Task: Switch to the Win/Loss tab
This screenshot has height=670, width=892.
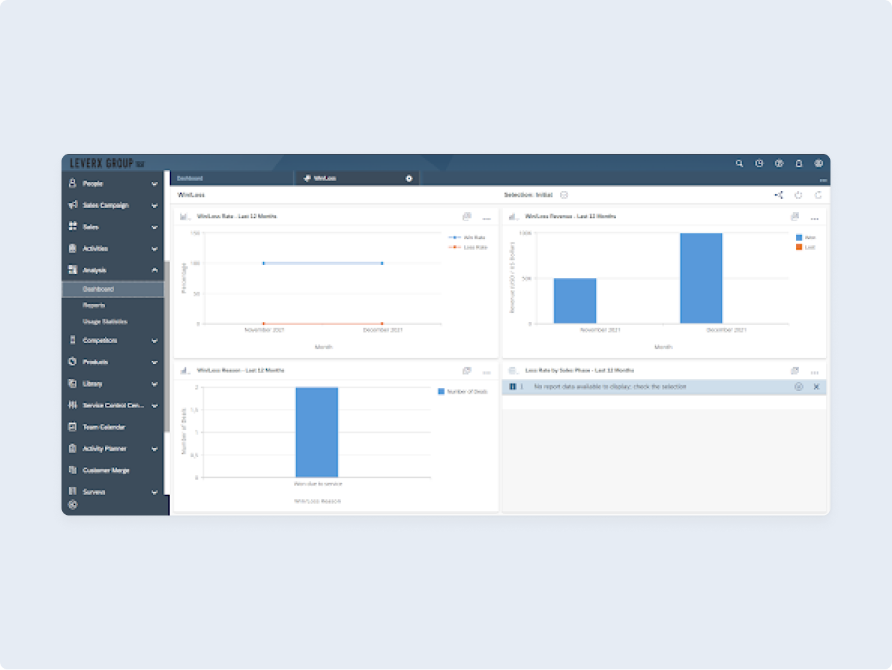Action: coord(356,178)
